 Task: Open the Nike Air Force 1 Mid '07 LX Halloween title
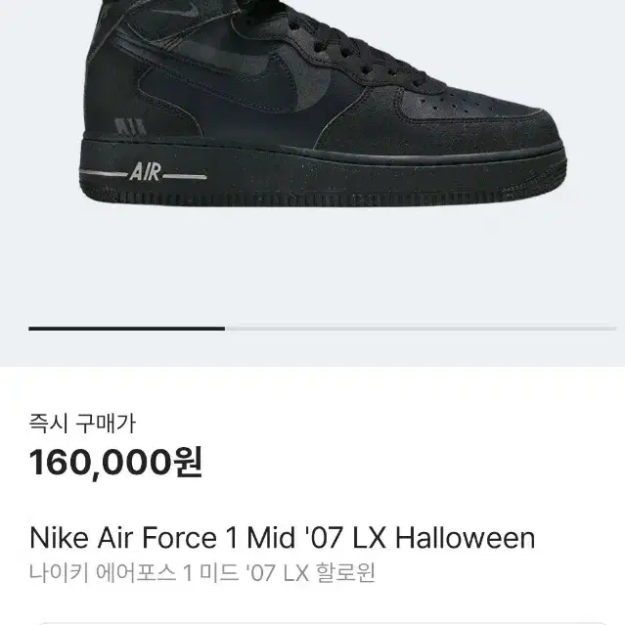[x=283, y=538]
